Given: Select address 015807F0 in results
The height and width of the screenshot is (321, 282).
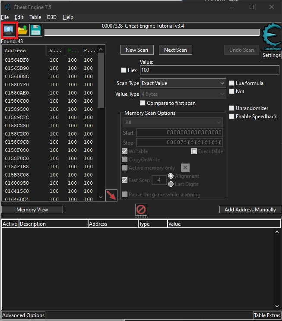Looking at the screenshot, I should (17, 85).
